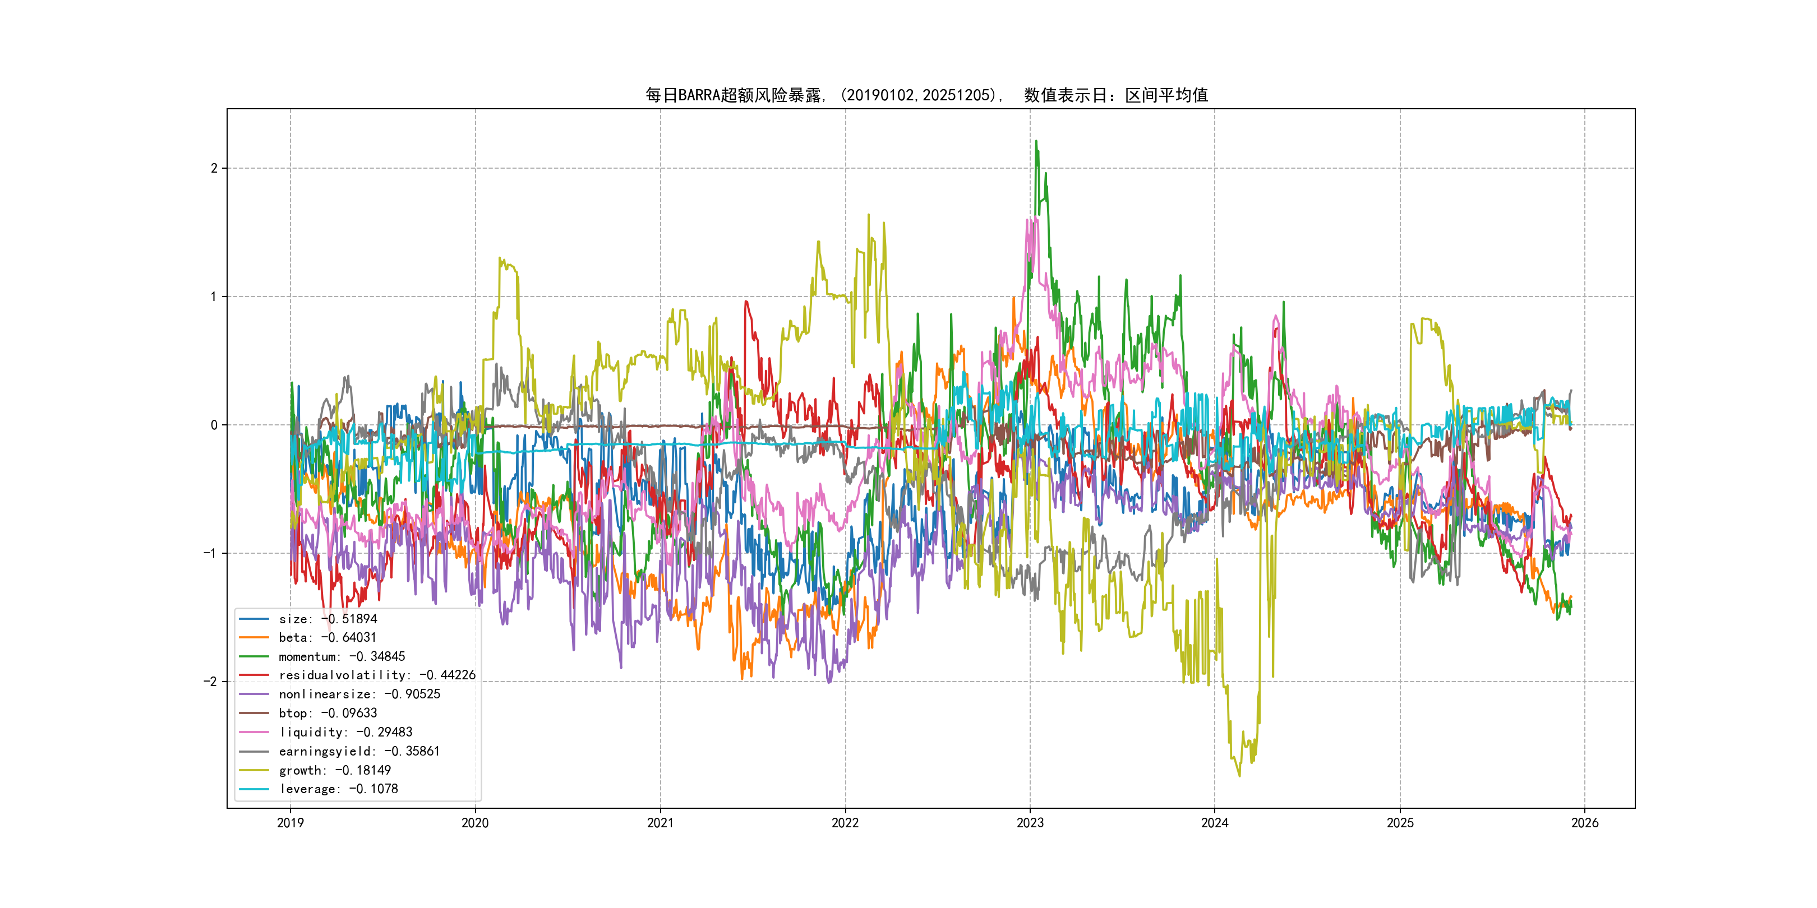Select the earningsyield legend entry

pyautogui.click(x=359, y=752)
